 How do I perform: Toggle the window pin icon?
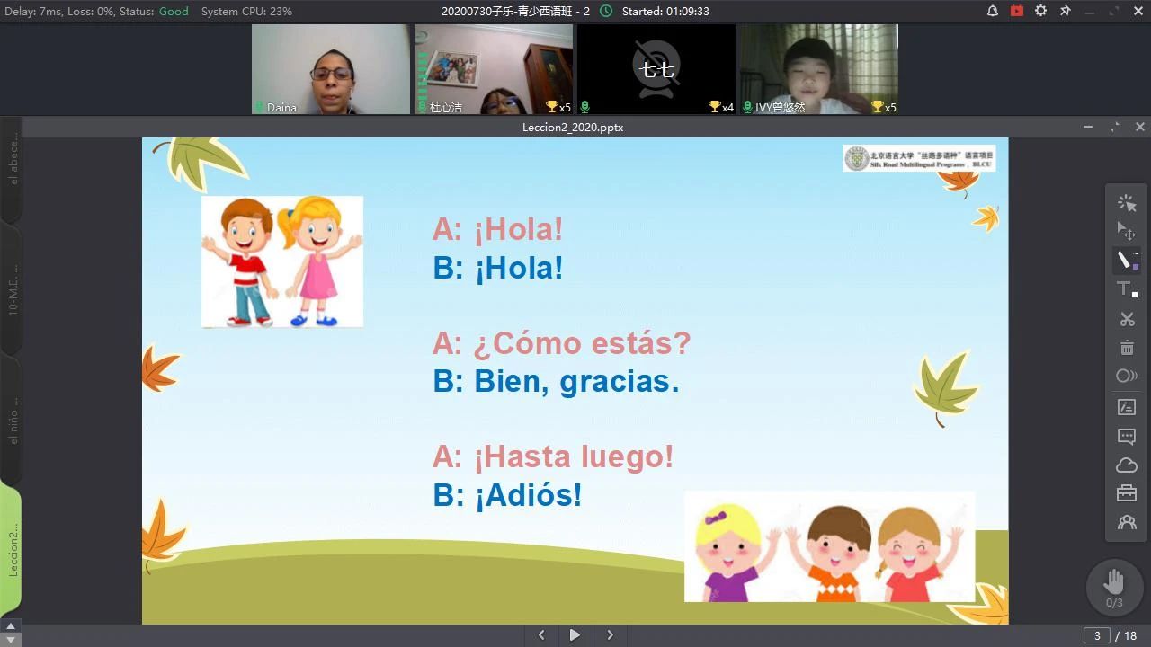click(x=1066, y=11)
